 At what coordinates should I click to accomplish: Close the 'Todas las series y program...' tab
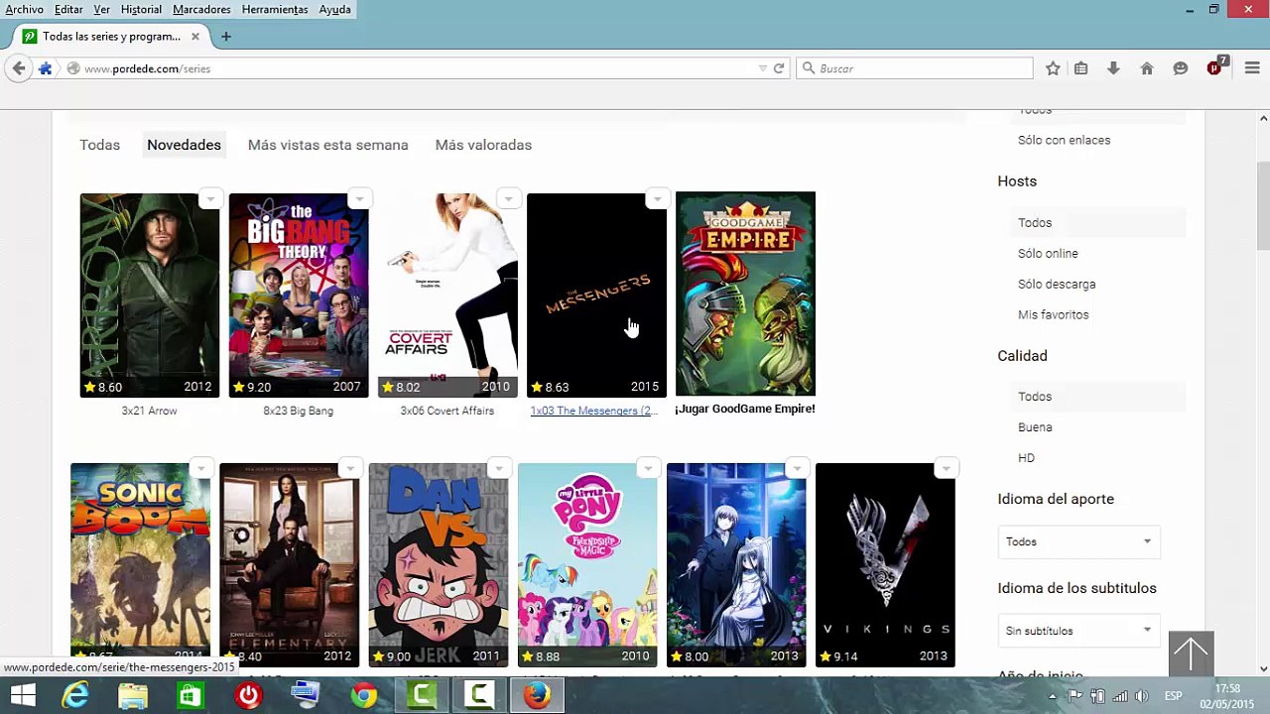tap(195, 37)
